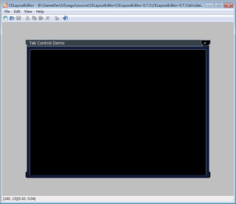Click the CELayoutEditor app icon in title bar
This screenshot has height=204, width=236.
5,5
